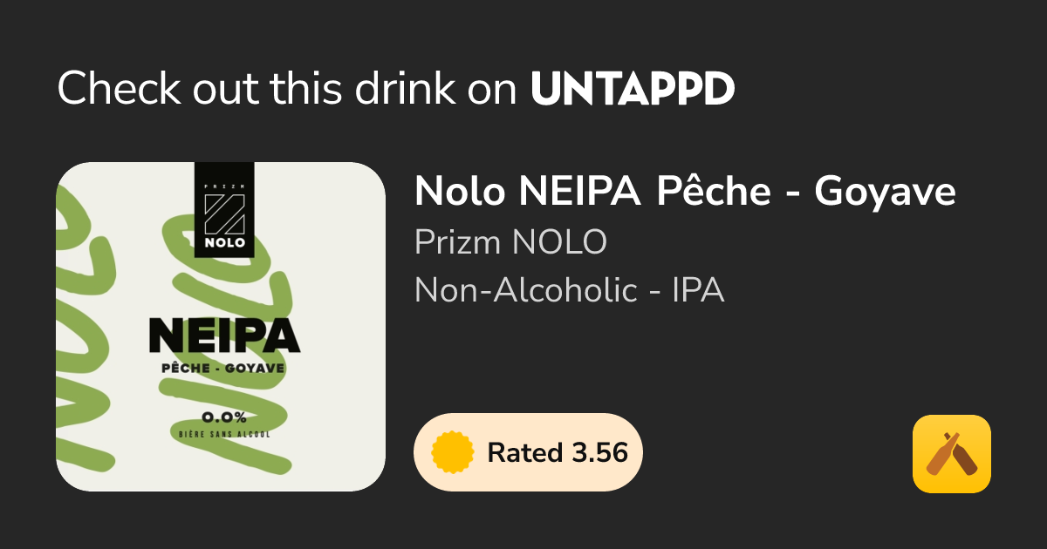The height and width of the screenshot is (549, 1047).
Task: Click the 'BIÈRE SANS ALCOOL' small print
Action: coord(222,433)
